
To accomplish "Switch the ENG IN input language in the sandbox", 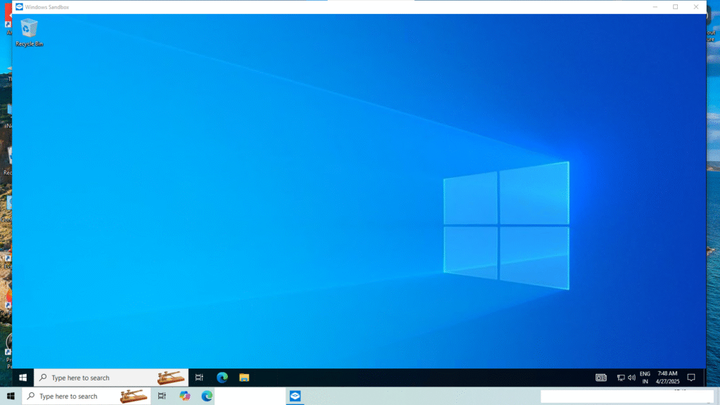I will (x=645, y=378).
